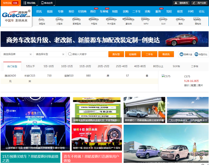Open the 车型对比 PK comparison icon
The height and width of the screenshot is (165, 209).
coord(196,54)
